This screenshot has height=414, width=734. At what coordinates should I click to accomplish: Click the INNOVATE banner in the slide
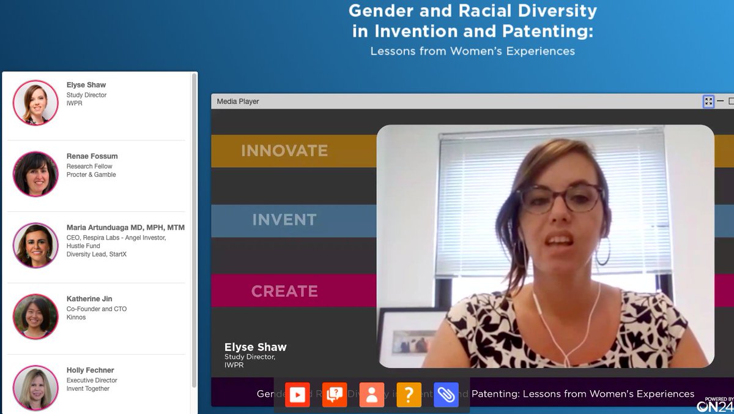294,151
